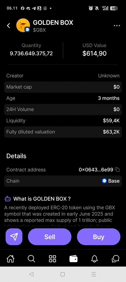Tap the contract address 0x0643...6e99
Viewport: 126px width, 282px height.
pos(96,170)
